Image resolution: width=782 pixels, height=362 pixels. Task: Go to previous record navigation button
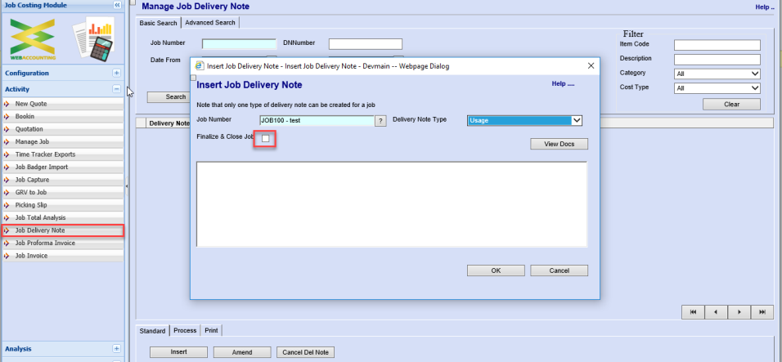[x=716, y=312]
